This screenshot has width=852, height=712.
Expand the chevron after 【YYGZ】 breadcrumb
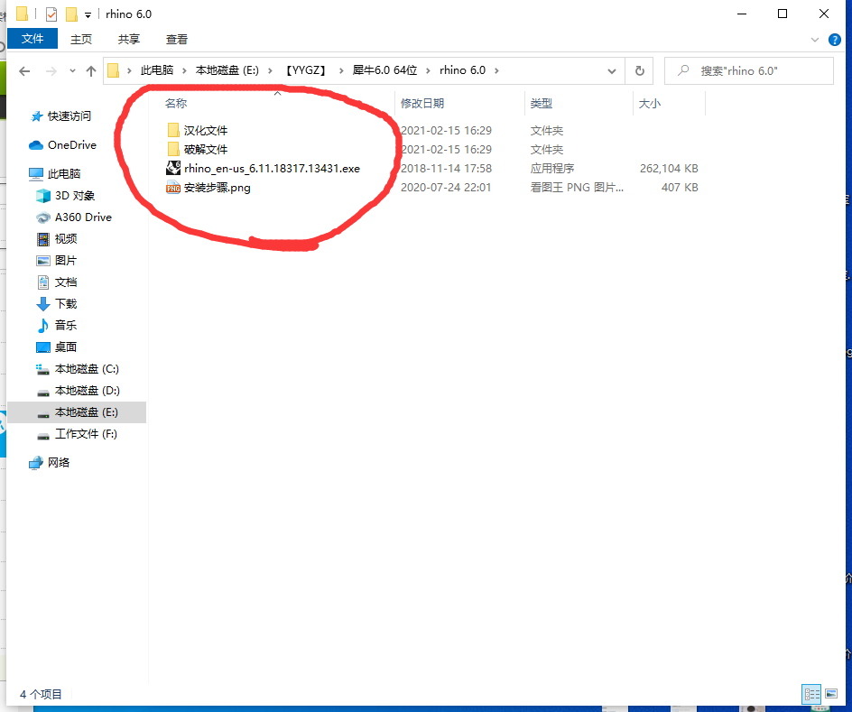[x=341, y=70]
